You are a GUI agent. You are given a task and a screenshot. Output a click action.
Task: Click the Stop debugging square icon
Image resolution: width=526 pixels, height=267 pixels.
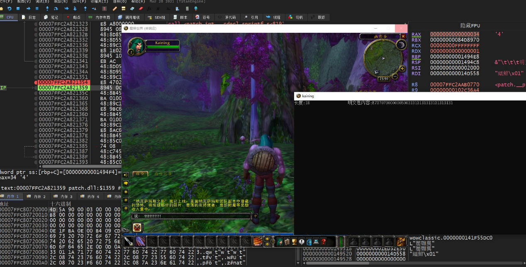[18, 8]
